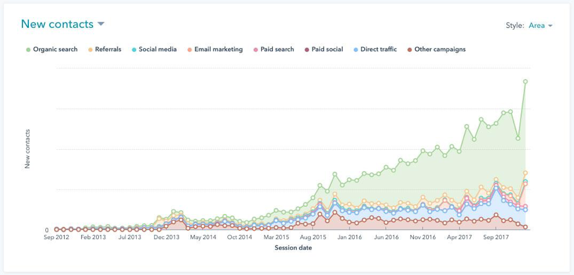Click the last Referrals data point marker
This screenshot has height=275, width=574.
coord(525,173)
